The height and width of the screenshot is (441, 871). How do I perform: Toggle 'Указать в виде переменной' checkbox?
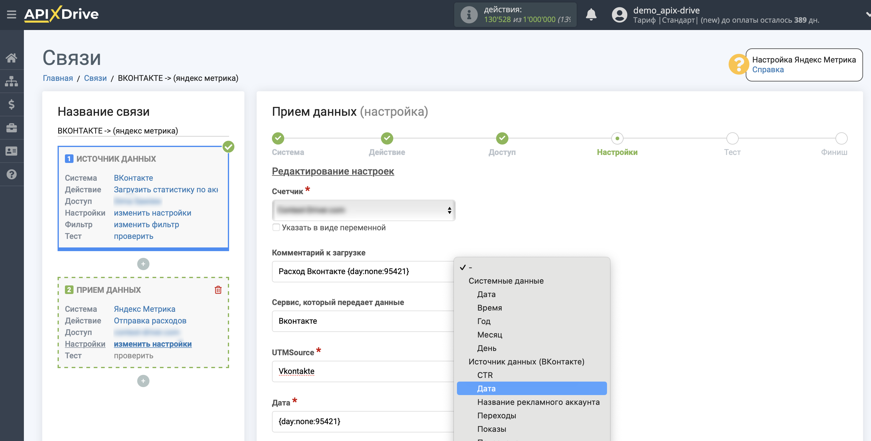click(x=276, y=227)
